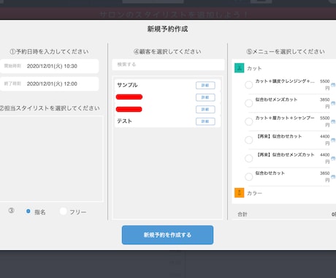The width and height of the screenshot is (336, 278).
Task: Open the start time field 2020/12/01(火) 10:30
Action: pyautogui.click(x=49, y=66)
